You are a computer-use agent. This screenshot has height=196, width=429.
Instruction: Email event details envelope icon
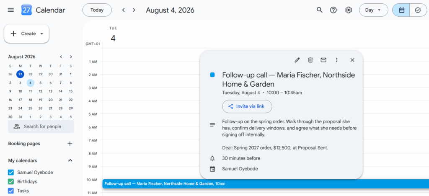323,60
